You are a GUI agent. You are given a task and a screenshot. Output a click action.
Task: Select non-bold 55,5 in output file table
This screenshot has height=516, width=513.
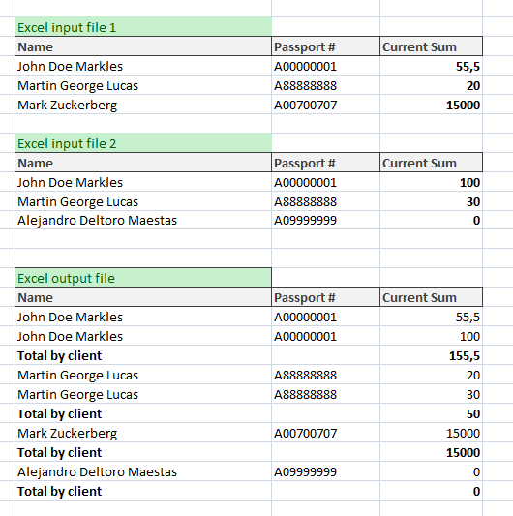pos(432,317)
